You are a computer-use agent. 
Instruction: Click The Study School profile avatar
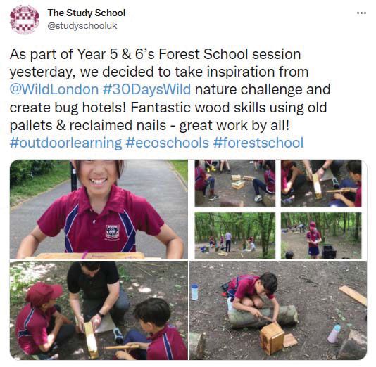click(25, 20)
